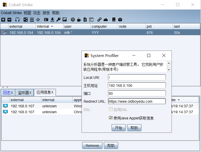Click the crosshair targets view icon
Image resolution: width=201 pixels, height=152 pixels.
point(38,20)
